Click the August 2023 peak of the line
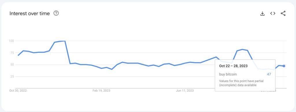This screenshot has width=296, height=112. tap(243, 49)
